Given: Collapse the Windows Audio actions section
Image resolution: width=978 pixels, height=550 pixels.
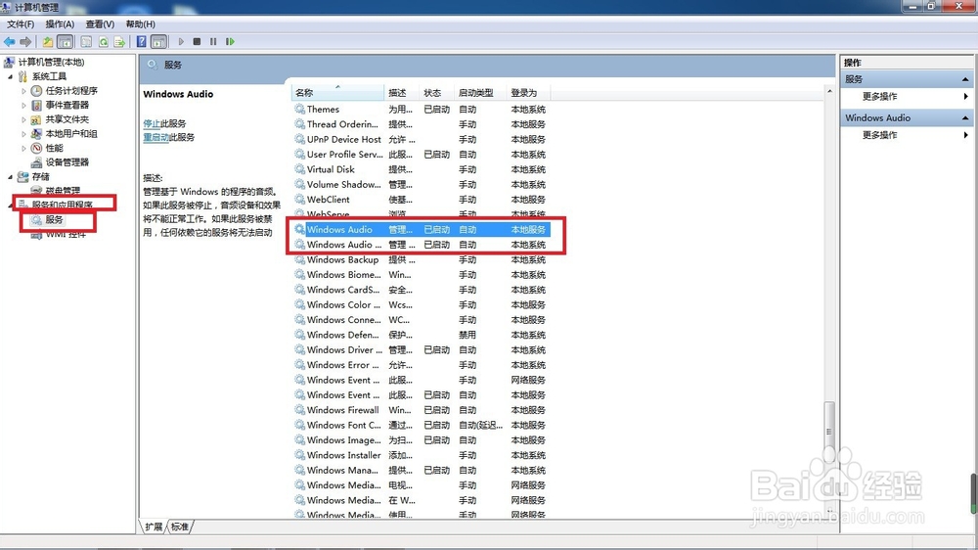Looking at the screenshot, I should pos(965,118).
